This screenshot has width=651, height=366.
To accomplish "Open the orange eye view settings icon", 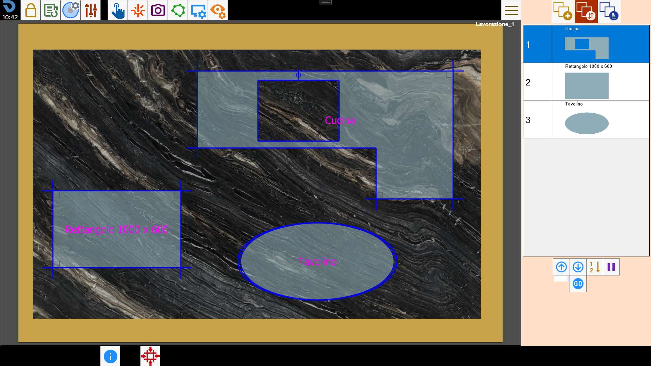I will 218,10.
